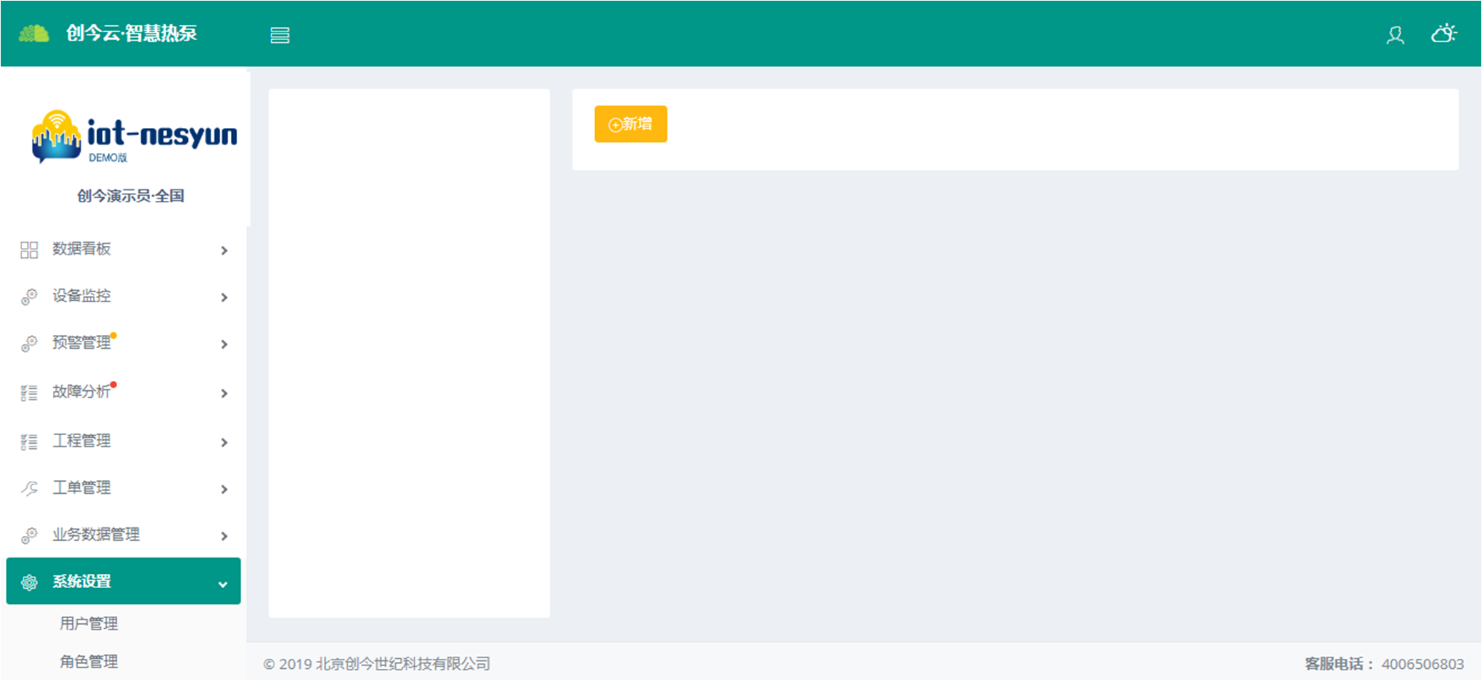
Task: Expand the 设备监控 chevron
Action: 224,297
